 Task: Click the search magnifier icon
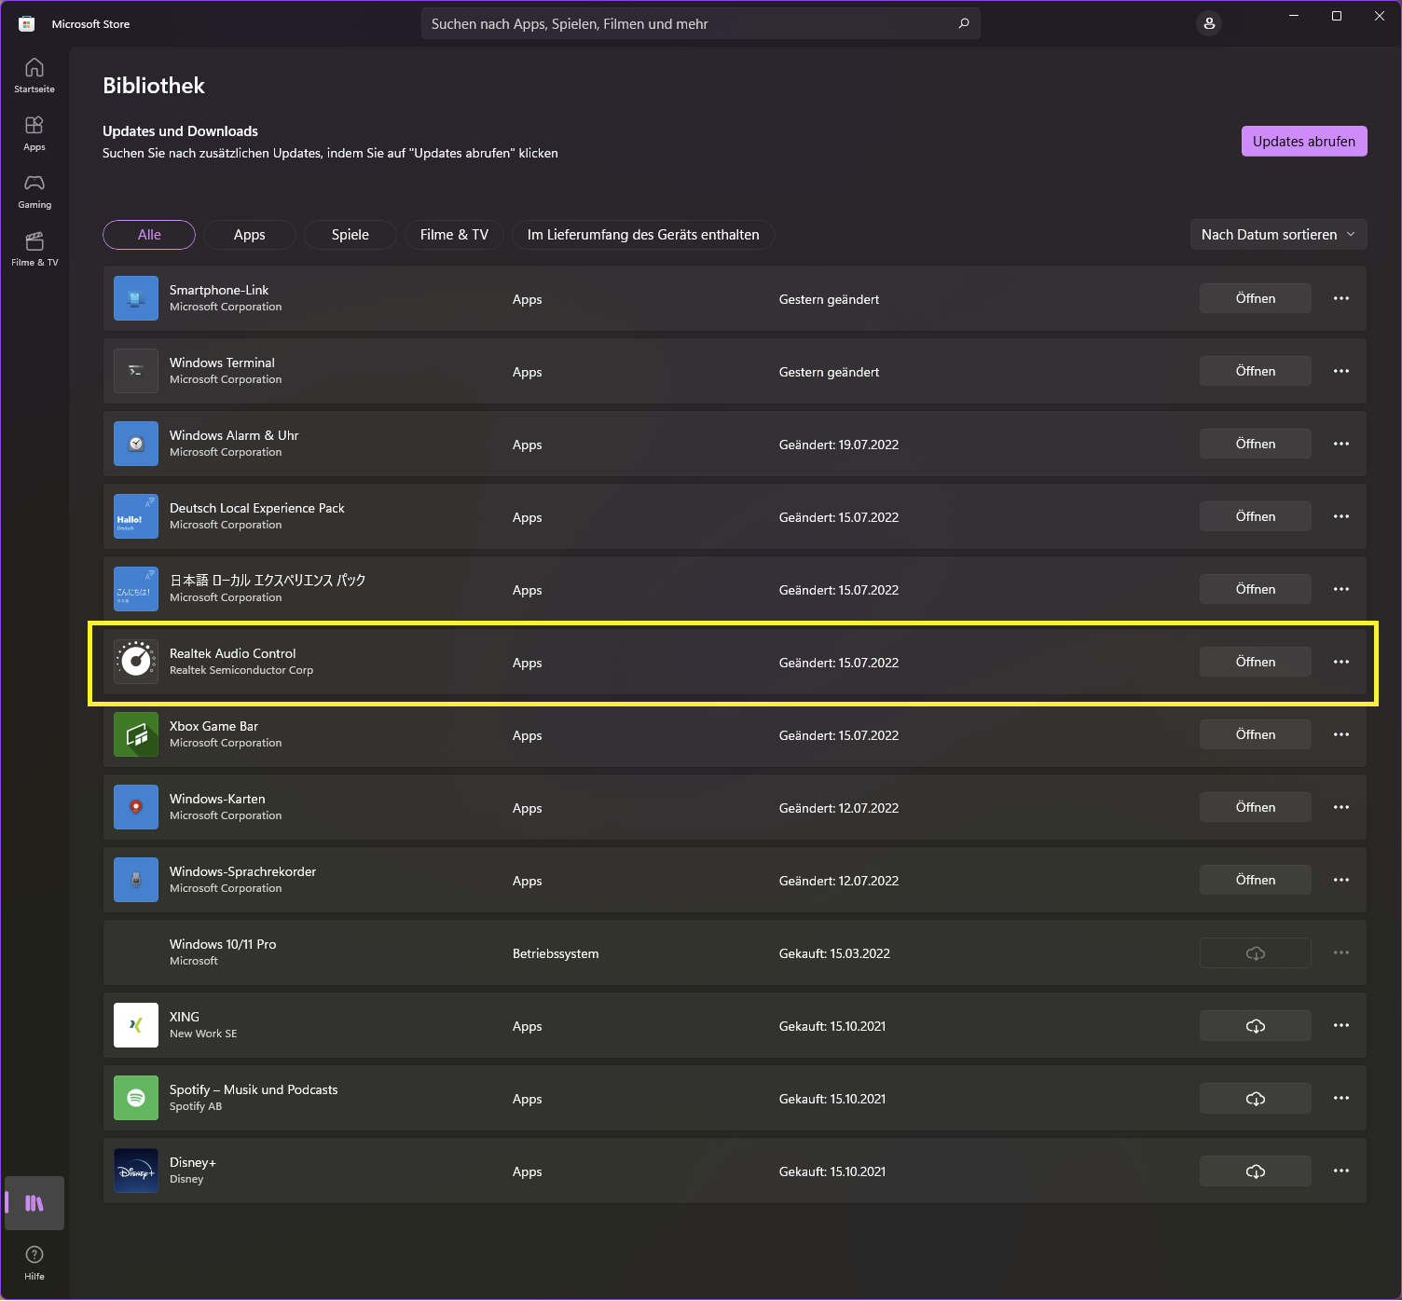click(964, 23)
